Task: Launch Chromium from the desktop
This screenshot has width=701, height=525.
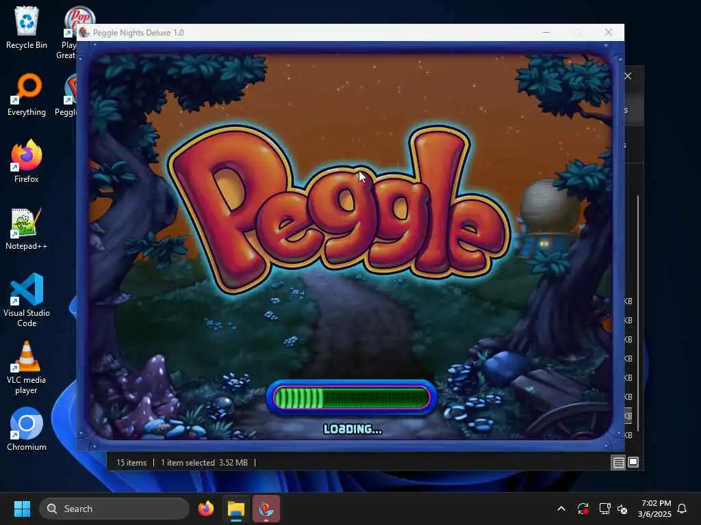Action: pos(27,429)
